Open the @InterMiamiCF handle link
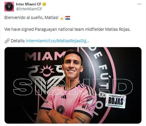The width and height of the screenshot is (146, 126). pyautogui.click(x=29, y=9)
